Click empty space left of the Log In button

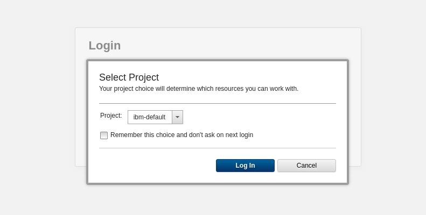point(158,166)
